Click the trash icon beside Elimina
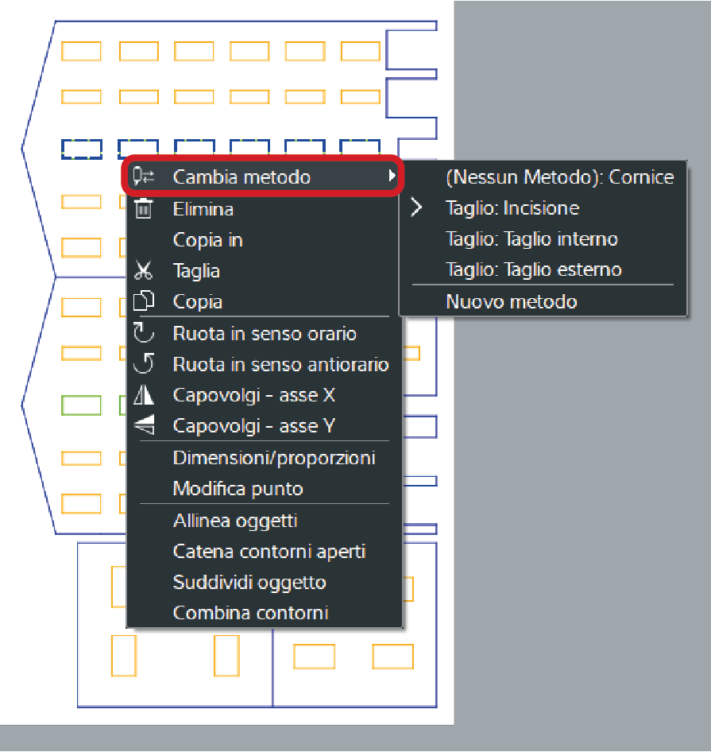The width and height of the screenshot is (711, 752). point(143,209)
